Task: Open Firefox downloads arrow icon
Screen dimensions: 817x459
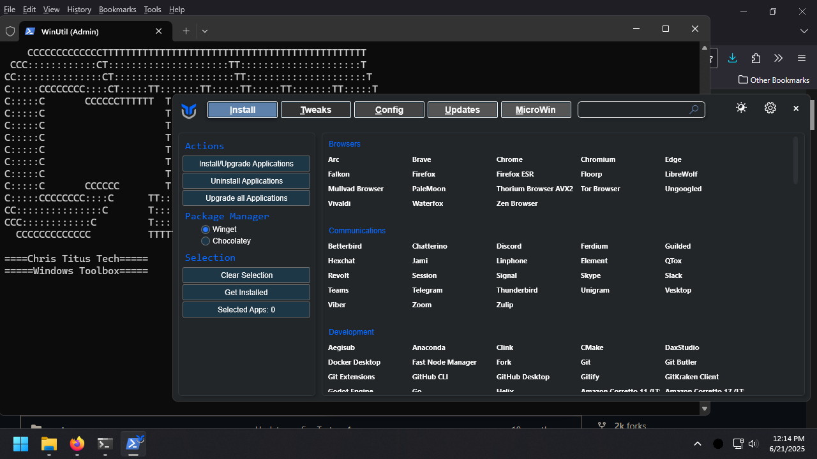Action: (732, 58)
